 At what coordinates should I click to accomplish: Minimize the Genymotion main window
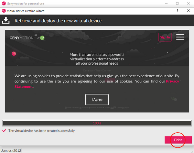pyautogui.click(x=166, y=4)
